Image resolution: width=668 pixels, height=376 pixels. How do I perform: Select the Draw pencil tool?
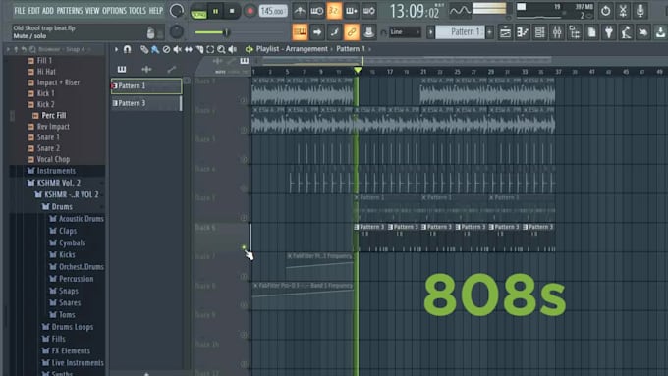coord(144,50)
